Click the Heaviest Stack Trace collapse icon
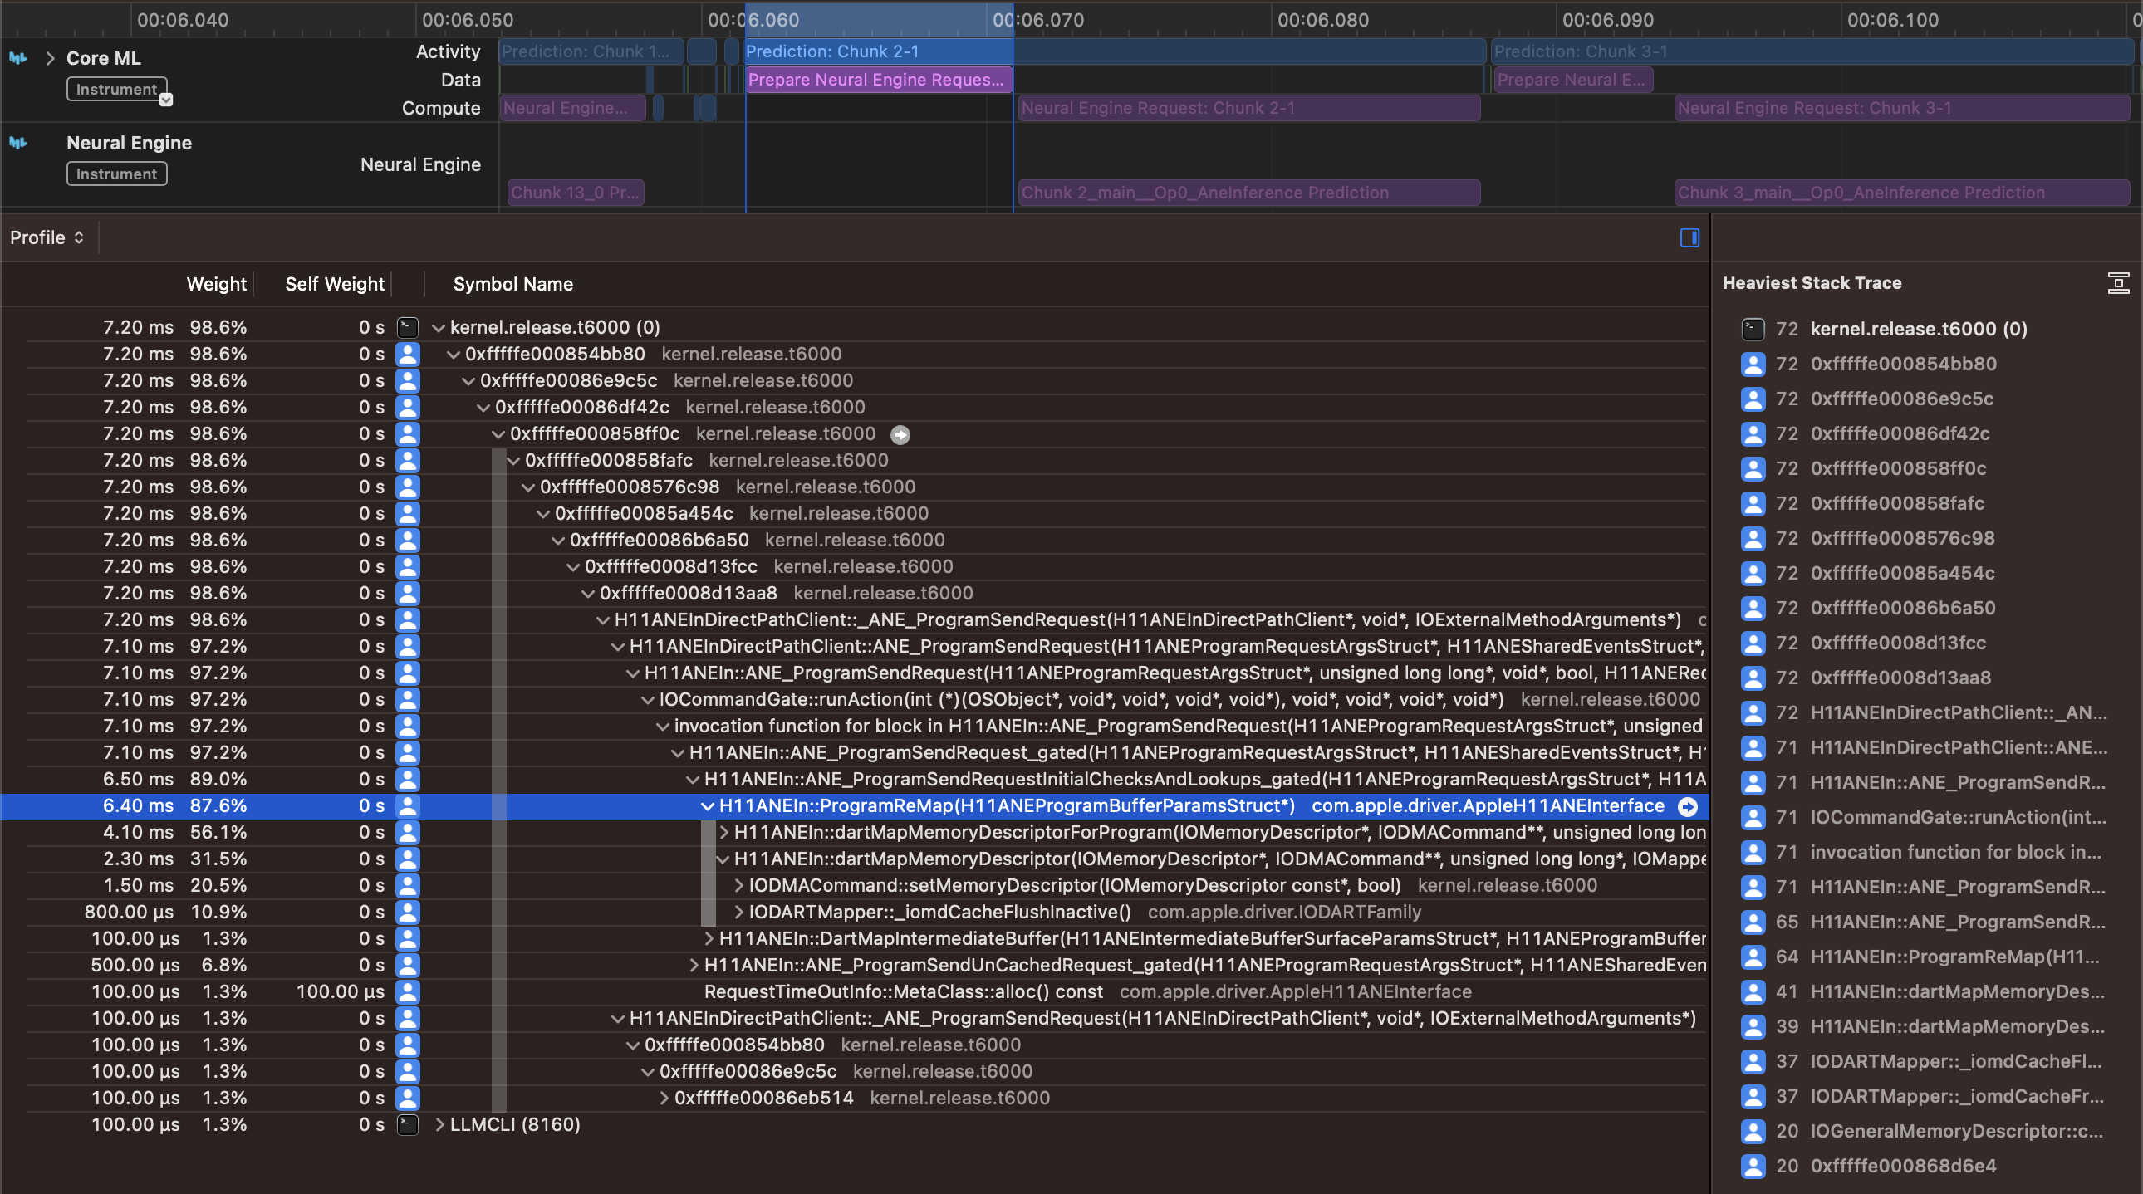2143x1194 pixels. pos(2118,283)
